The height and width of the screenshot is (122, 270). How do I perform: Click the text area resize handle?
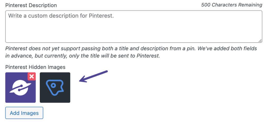tap(260, 41)
